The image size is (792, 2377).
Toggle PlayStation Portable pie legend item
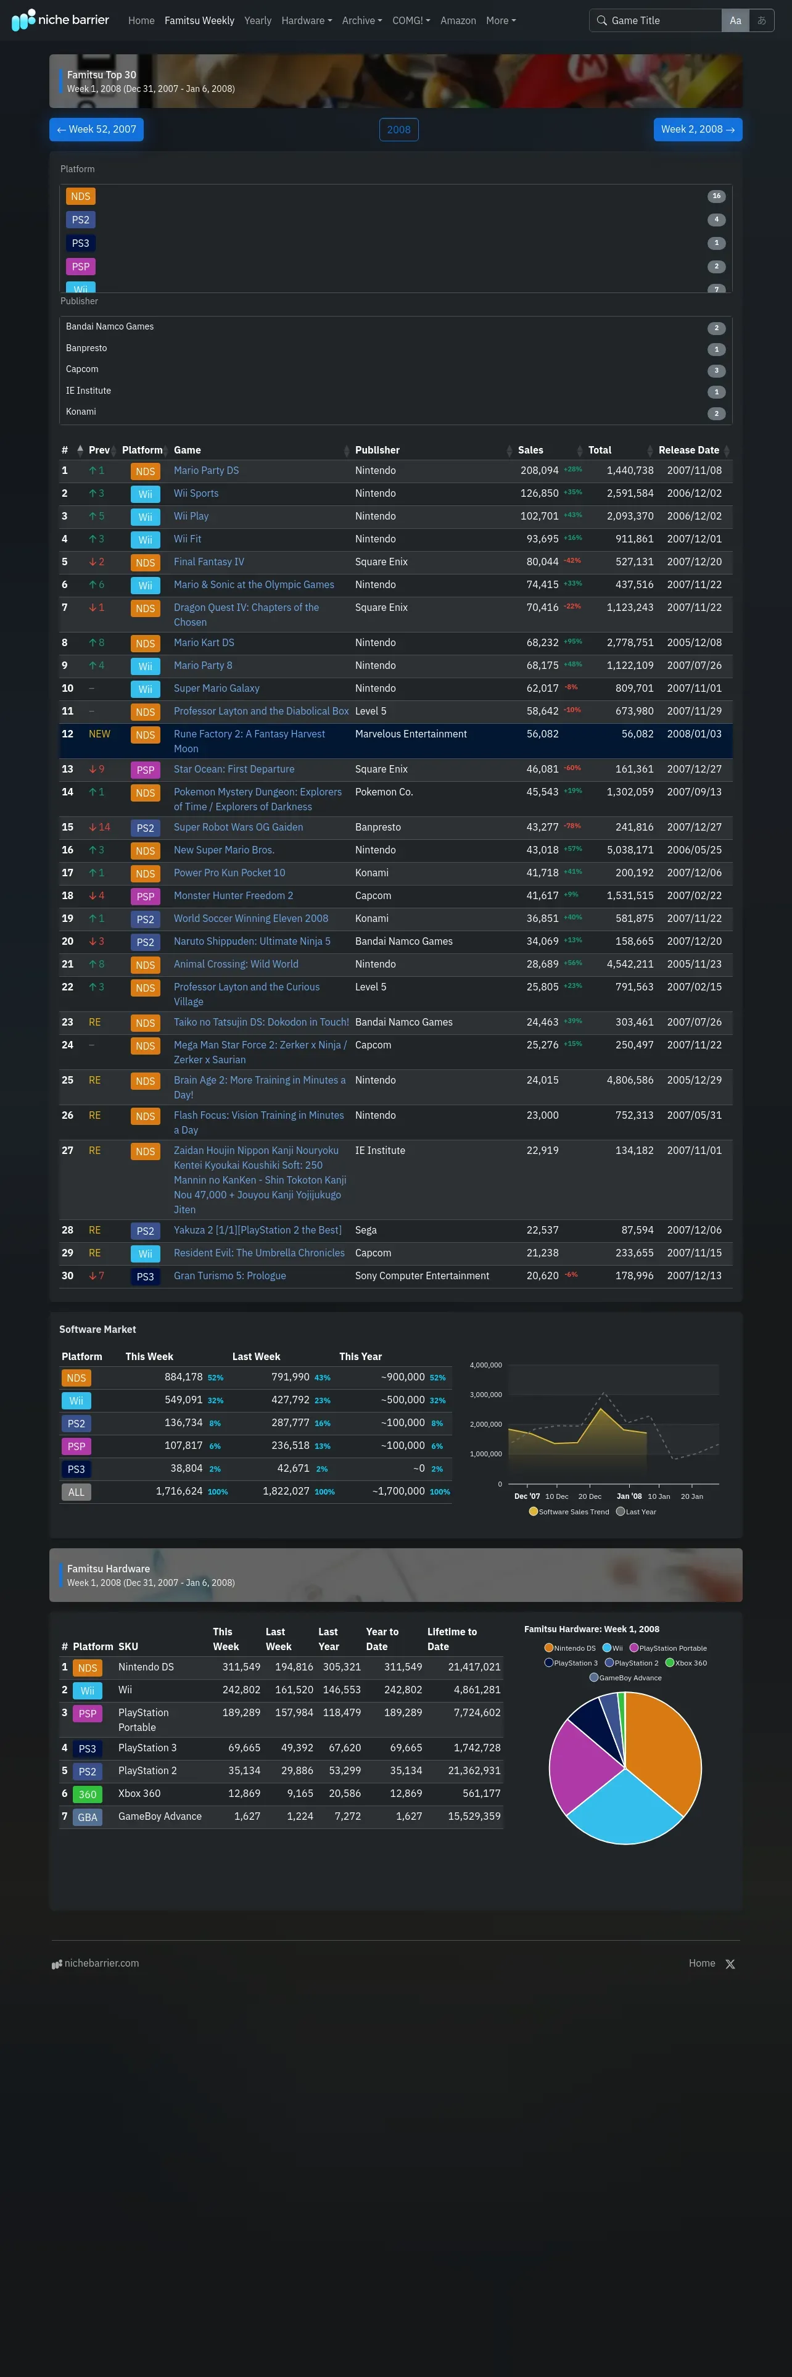(x=669, y=1648)
